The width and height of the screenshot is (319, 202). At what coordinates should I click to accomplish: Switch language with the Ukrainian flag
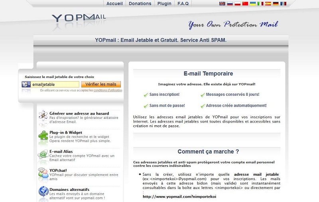[253, 4]
